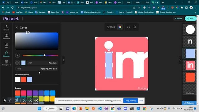Screen dimensions: 199x112
Task: Click the current light blue color swatch
Action: [23, 63]
